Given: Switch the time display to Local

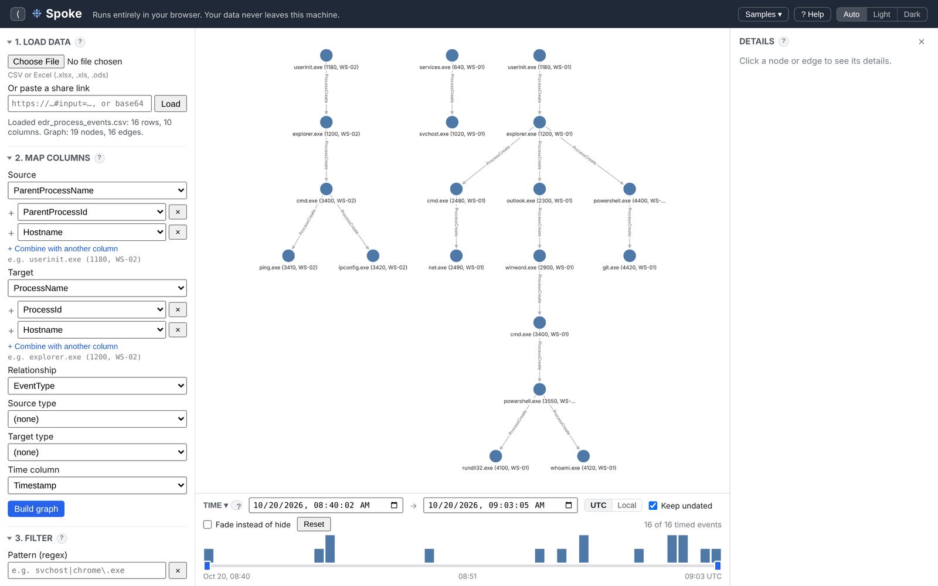Looking at the screenshot, I should [x=627, y=505].
